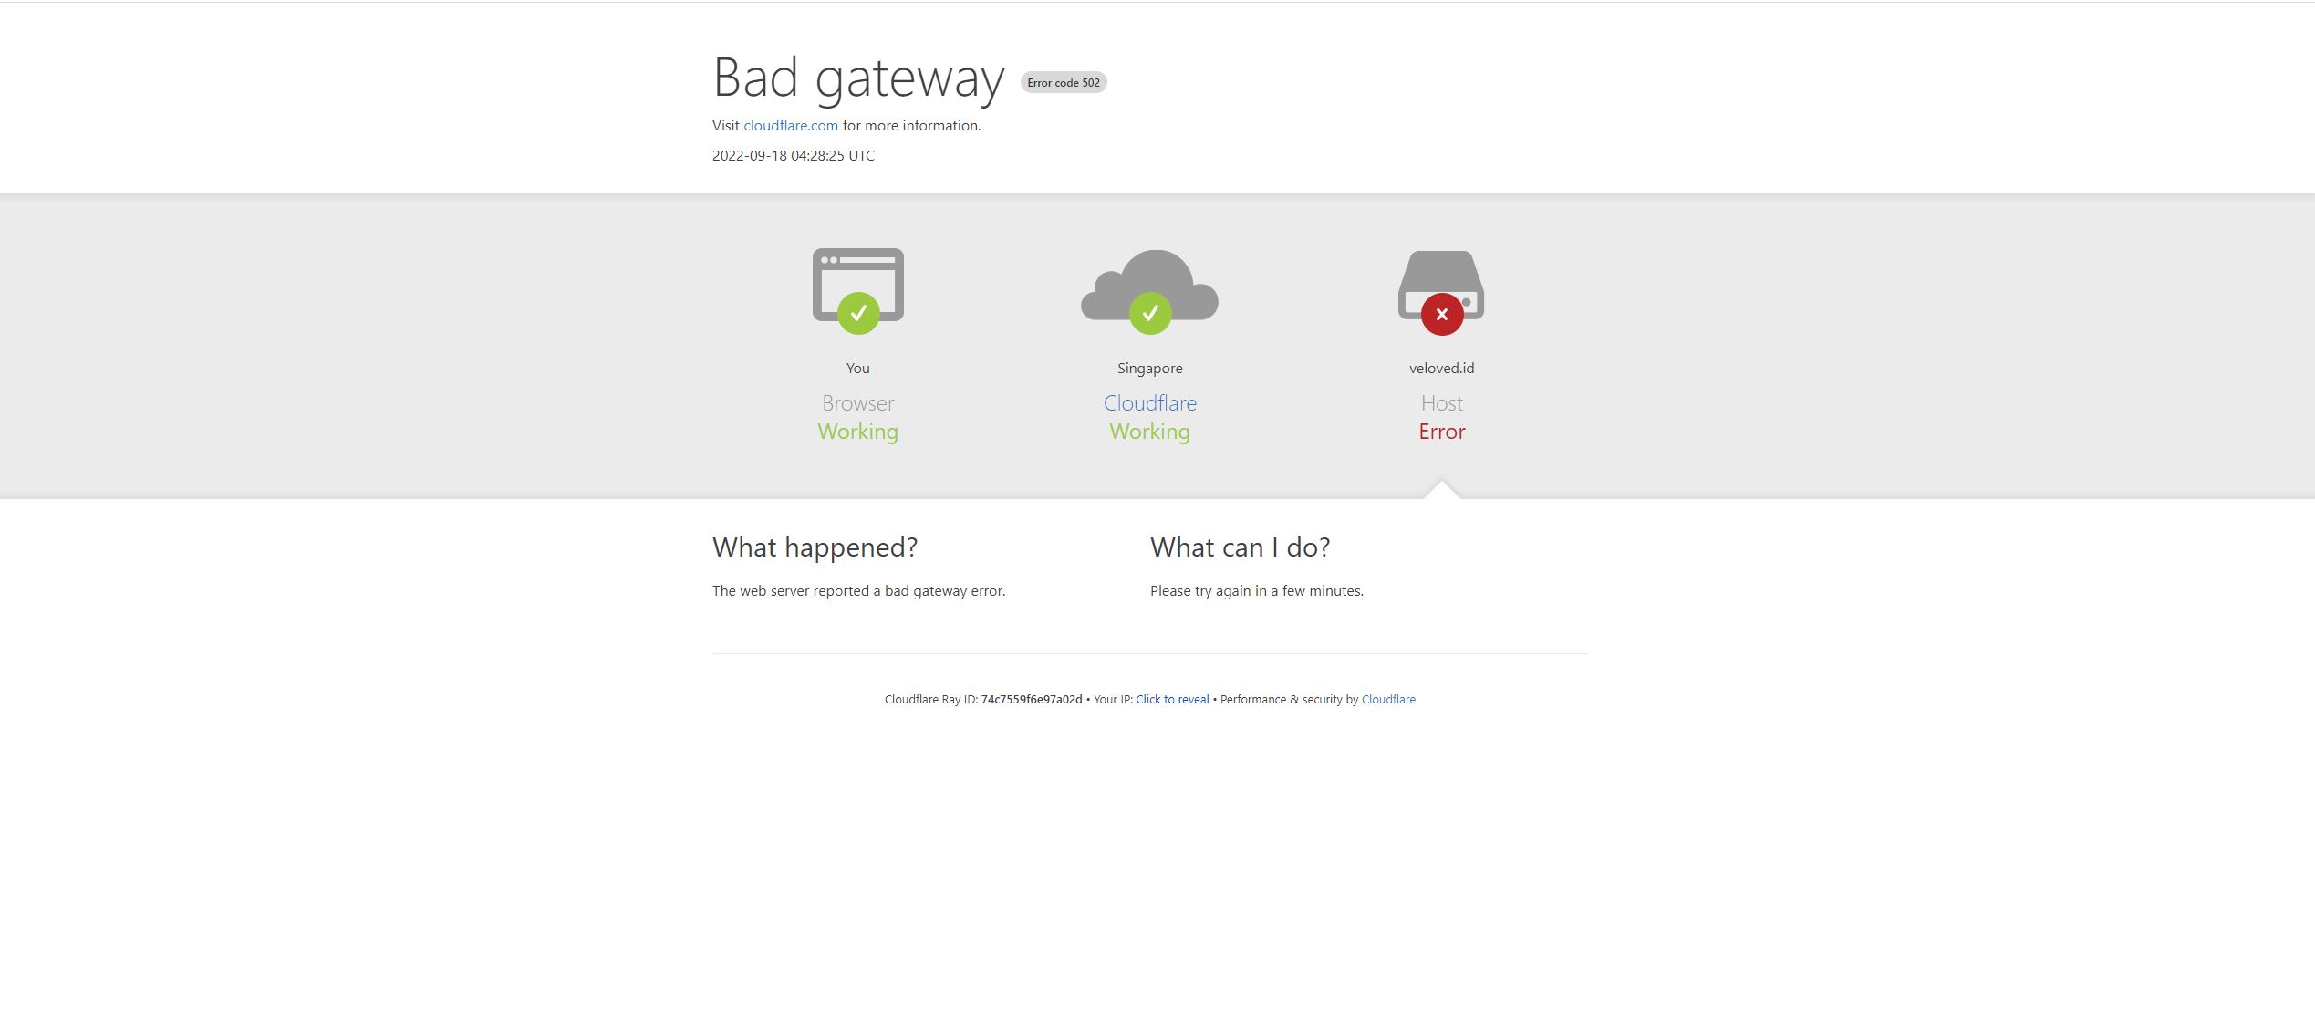Click the green checkmark on the browser icon
Image resolution: width=2315 pixels, height=1010 pixels.
point(858,314)
